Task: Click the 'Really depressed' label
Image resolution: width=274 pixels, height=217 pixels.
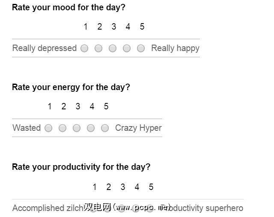Action: coord(44,48)
